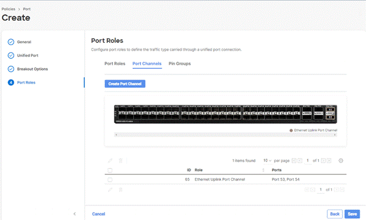Go to the Breakout Options wizard step

tap(32, 69)
